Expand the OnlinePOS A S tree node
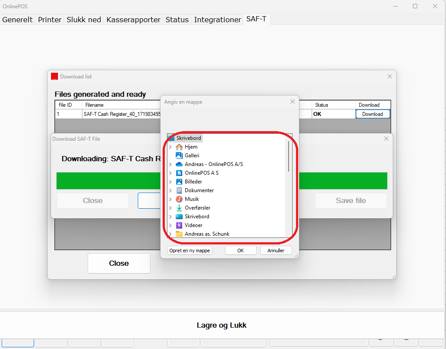 click(170, 173)
